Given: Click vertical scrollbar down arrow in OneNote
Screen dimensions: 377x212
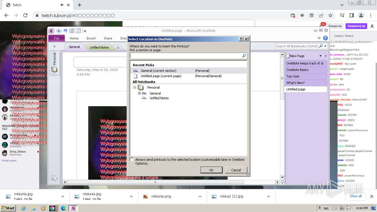Looking at the screenshot, I should 282,177.
